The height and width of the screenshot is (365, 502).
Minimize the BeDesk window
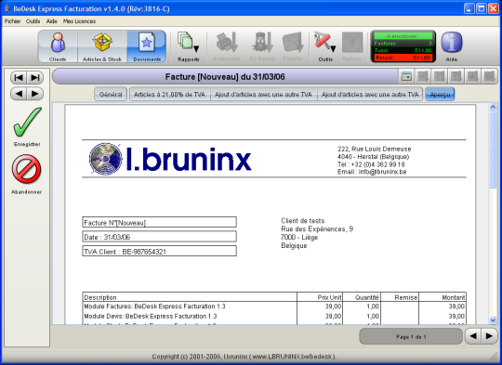[469, 8]
